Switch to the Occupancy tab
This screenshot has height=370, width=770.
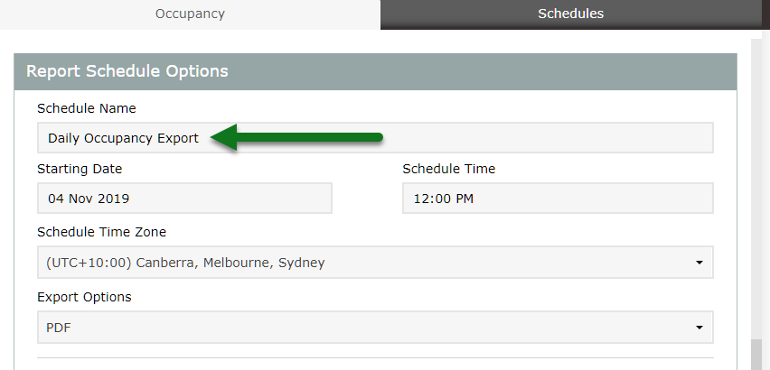tap(190, 14)
